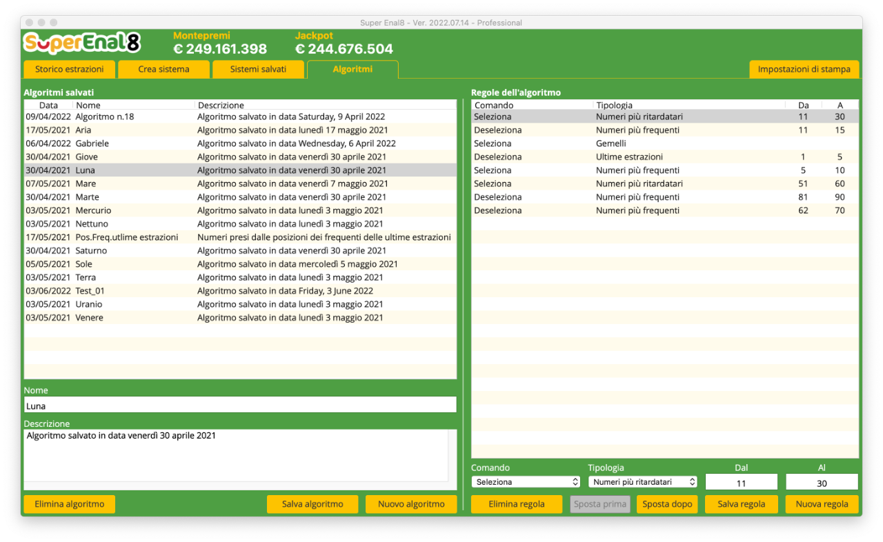Switch to the Storico estrazioni tab
The image size is (883, 542).
(70, 69)
